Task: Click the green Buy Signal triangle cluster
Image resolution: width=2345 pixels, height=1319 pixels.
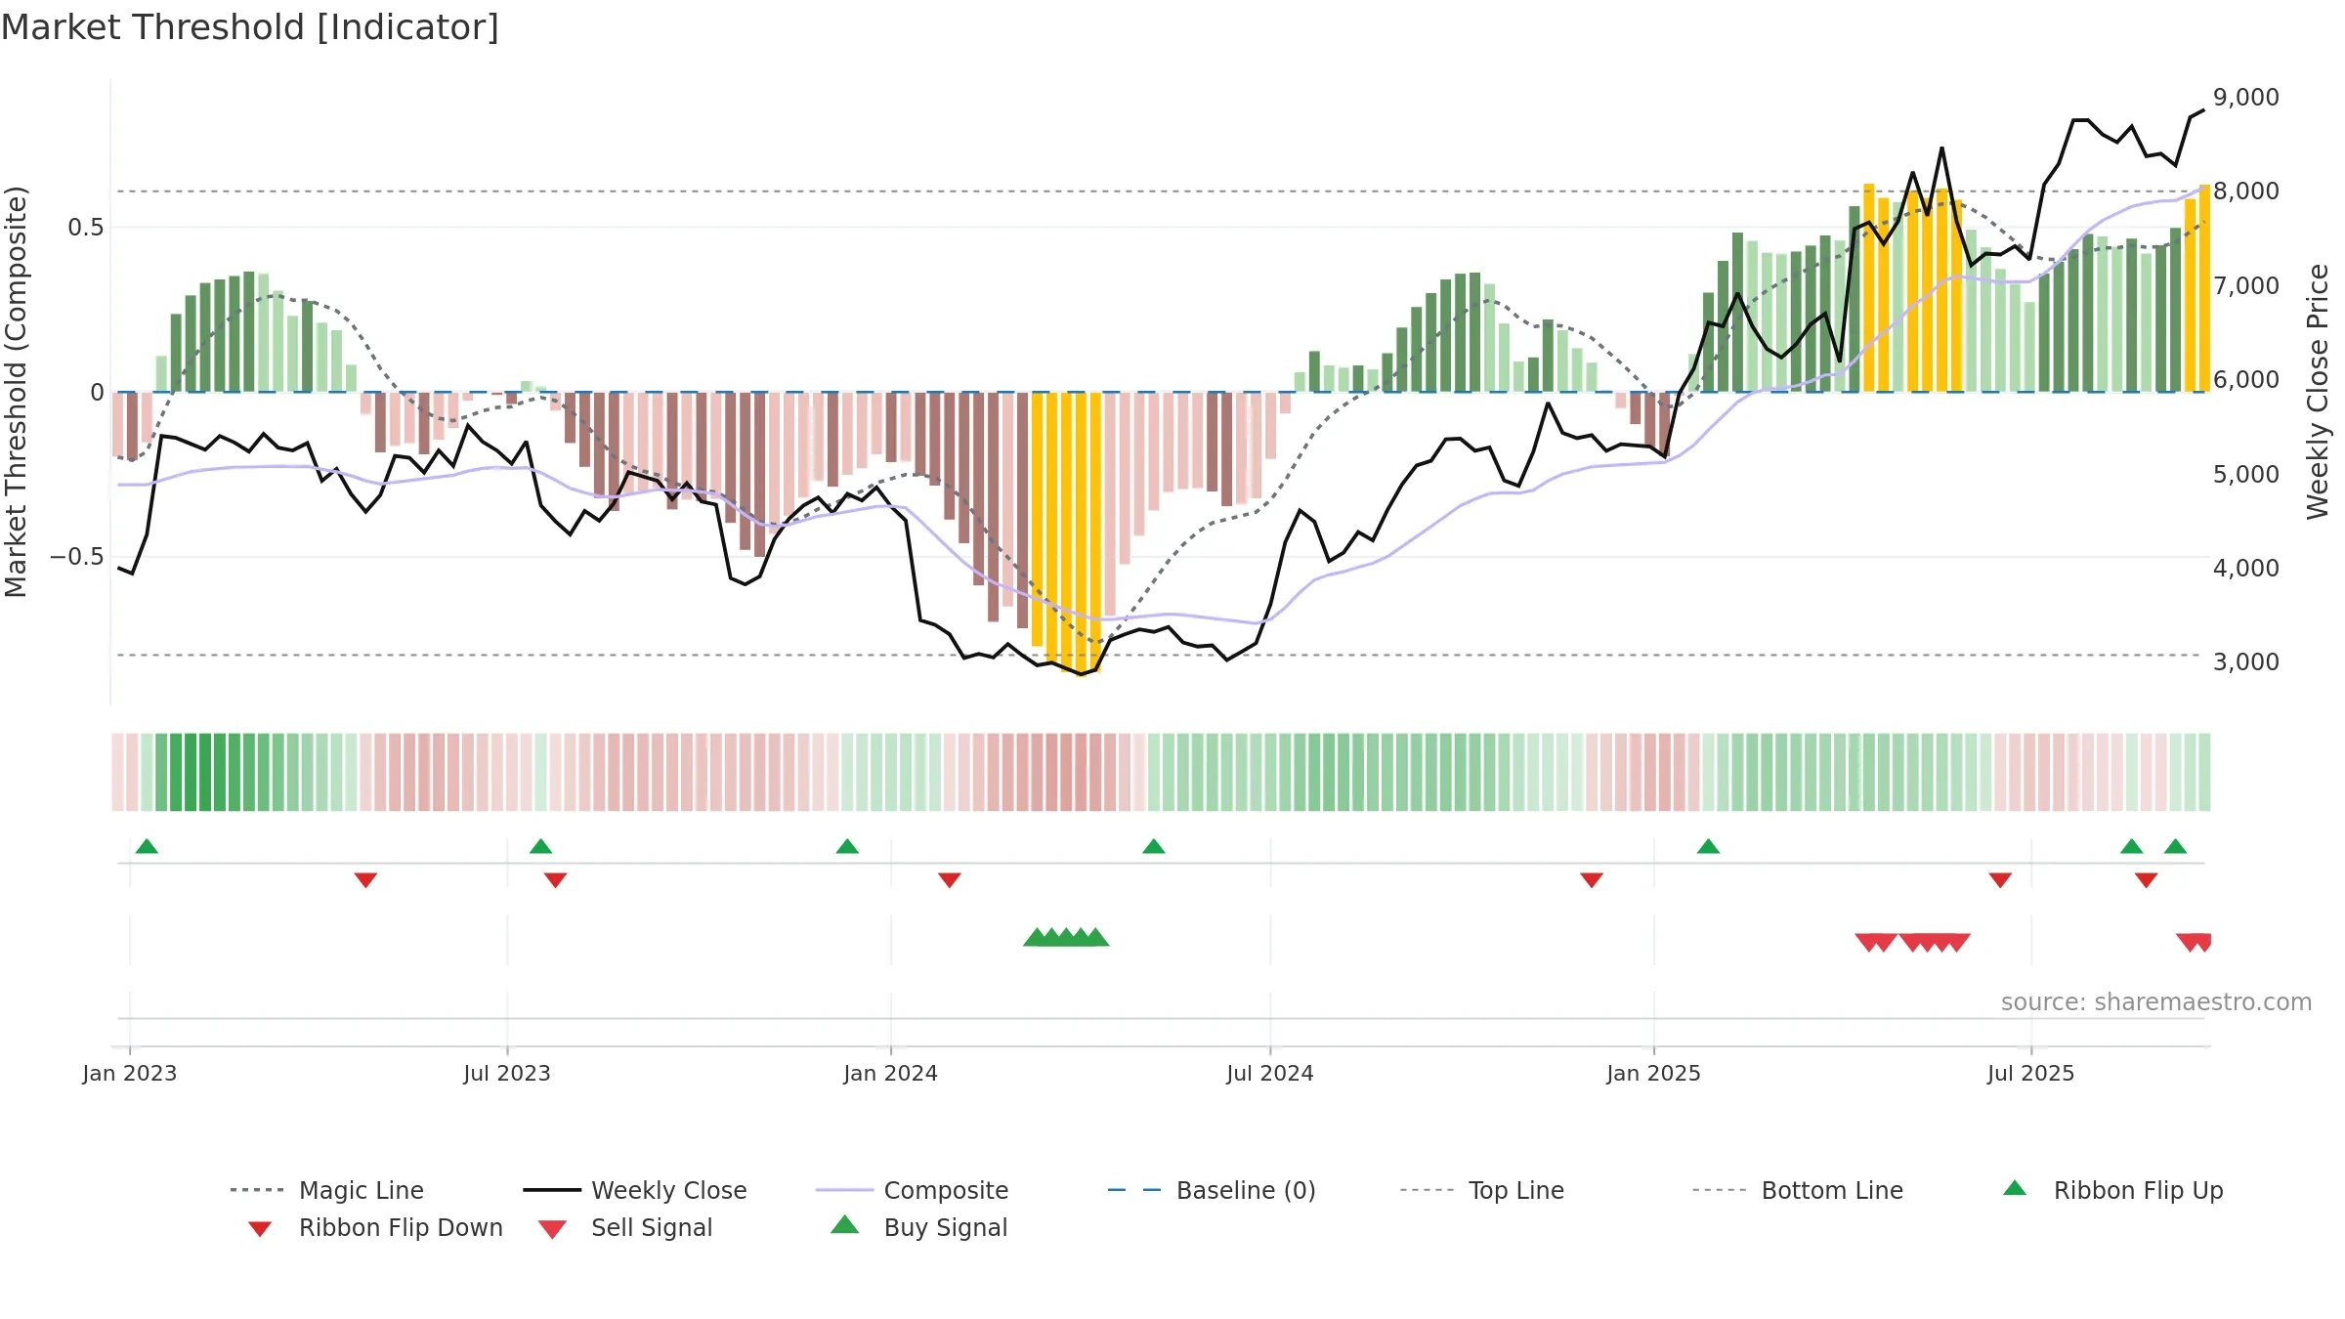Action: (x=1066, y=937)
